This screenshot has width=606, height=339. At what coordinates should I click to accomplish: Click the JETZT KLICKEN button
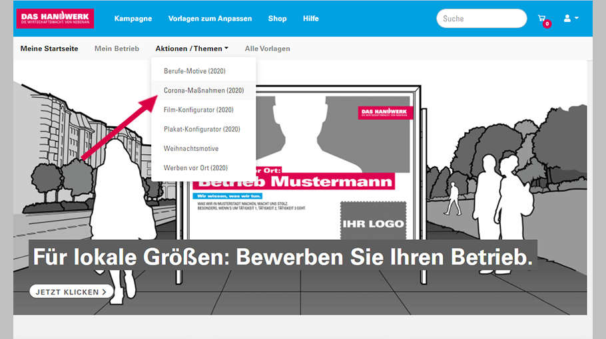click(71, 292)
